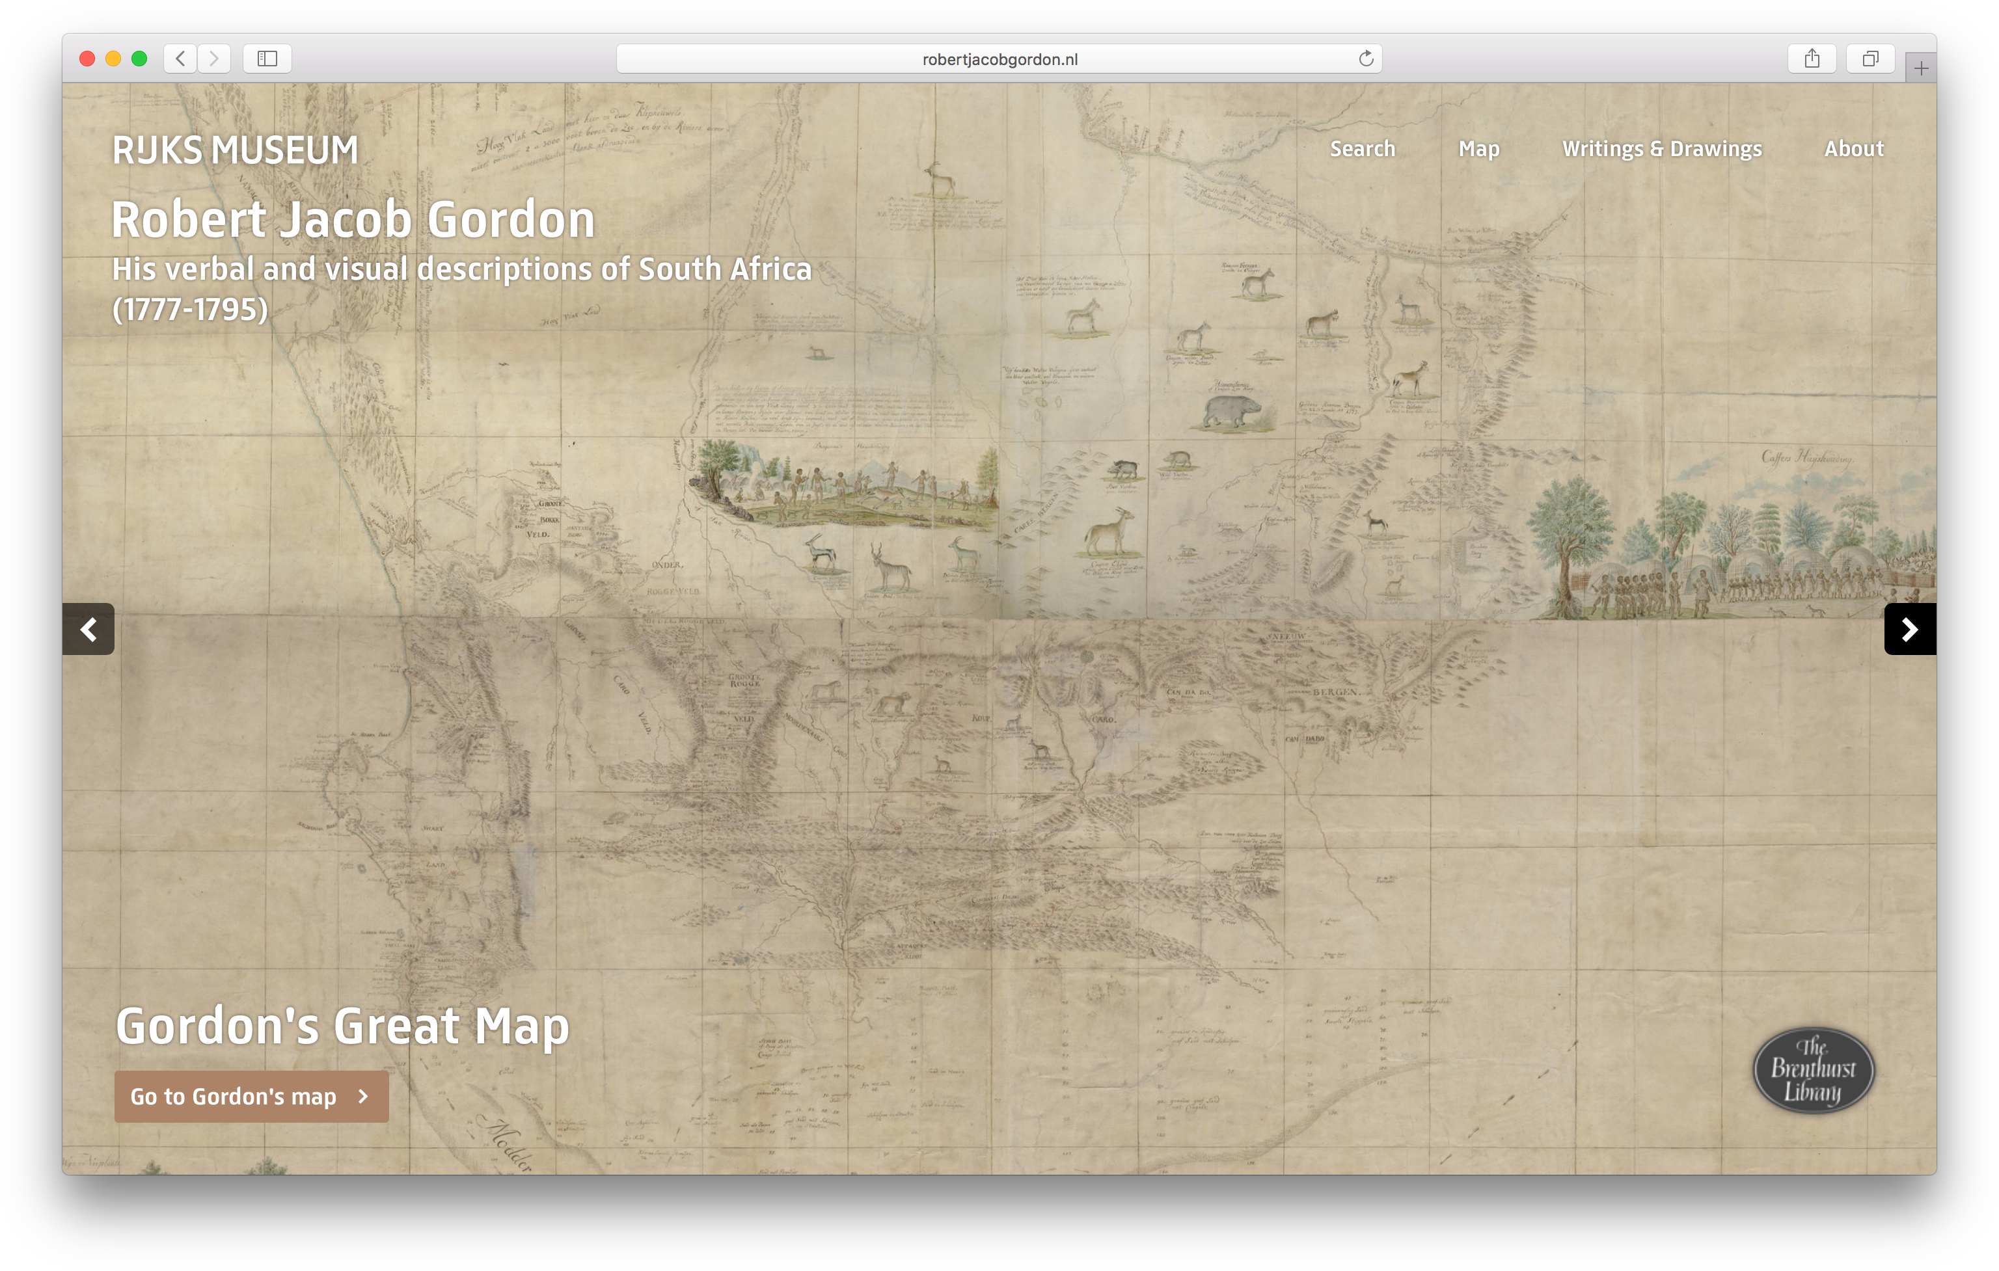
Task: Go back with the Safari back arrow
Action: pos(180,58)
